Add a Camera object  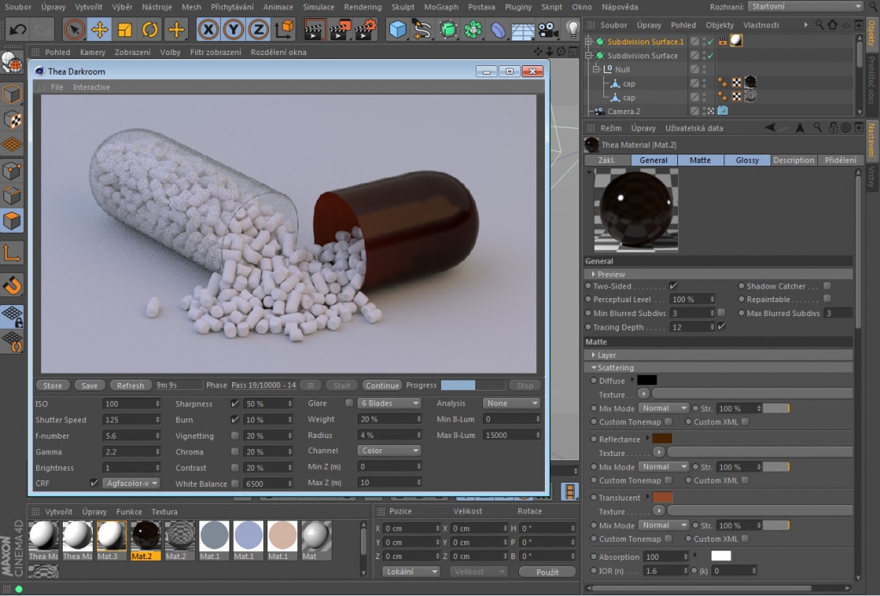(547, 29)
